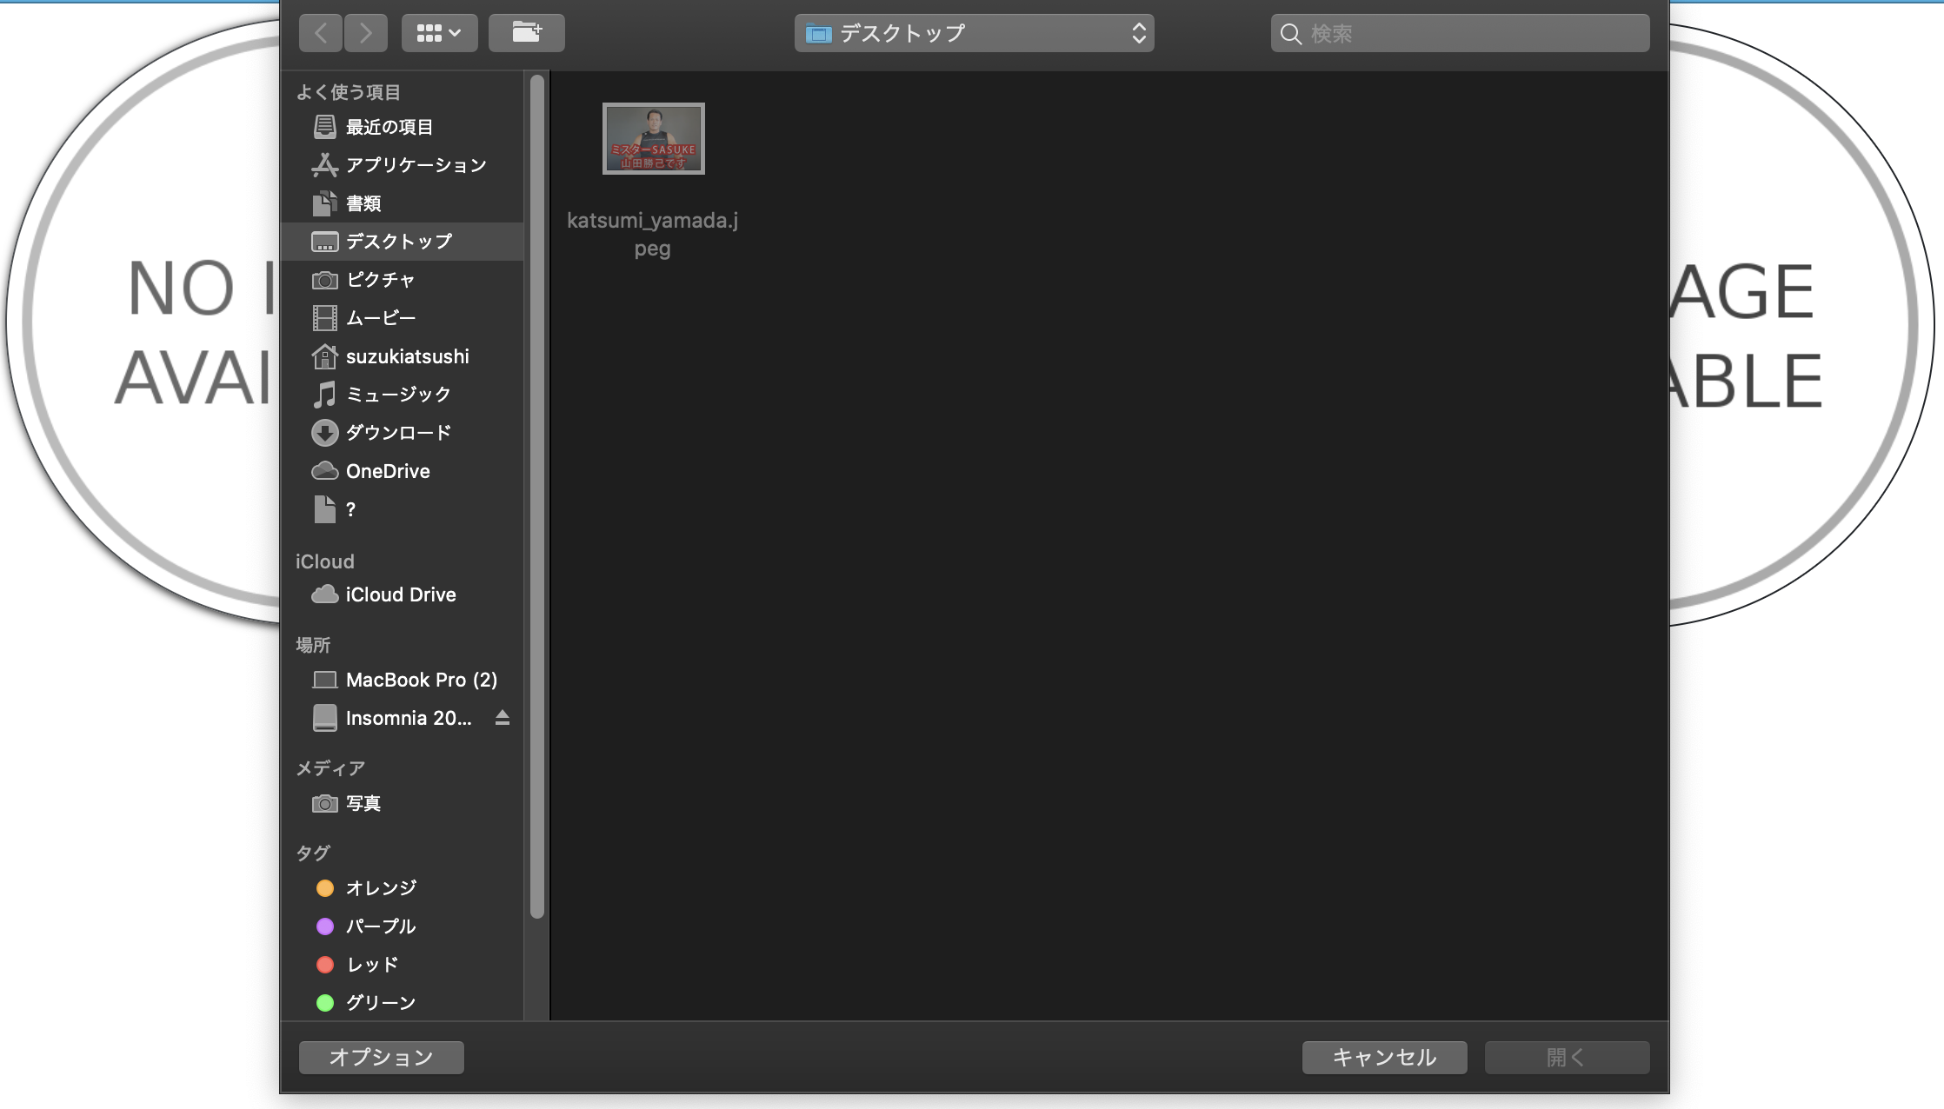Switch to the アプリケーション sidebar entry

pos(416,164)
